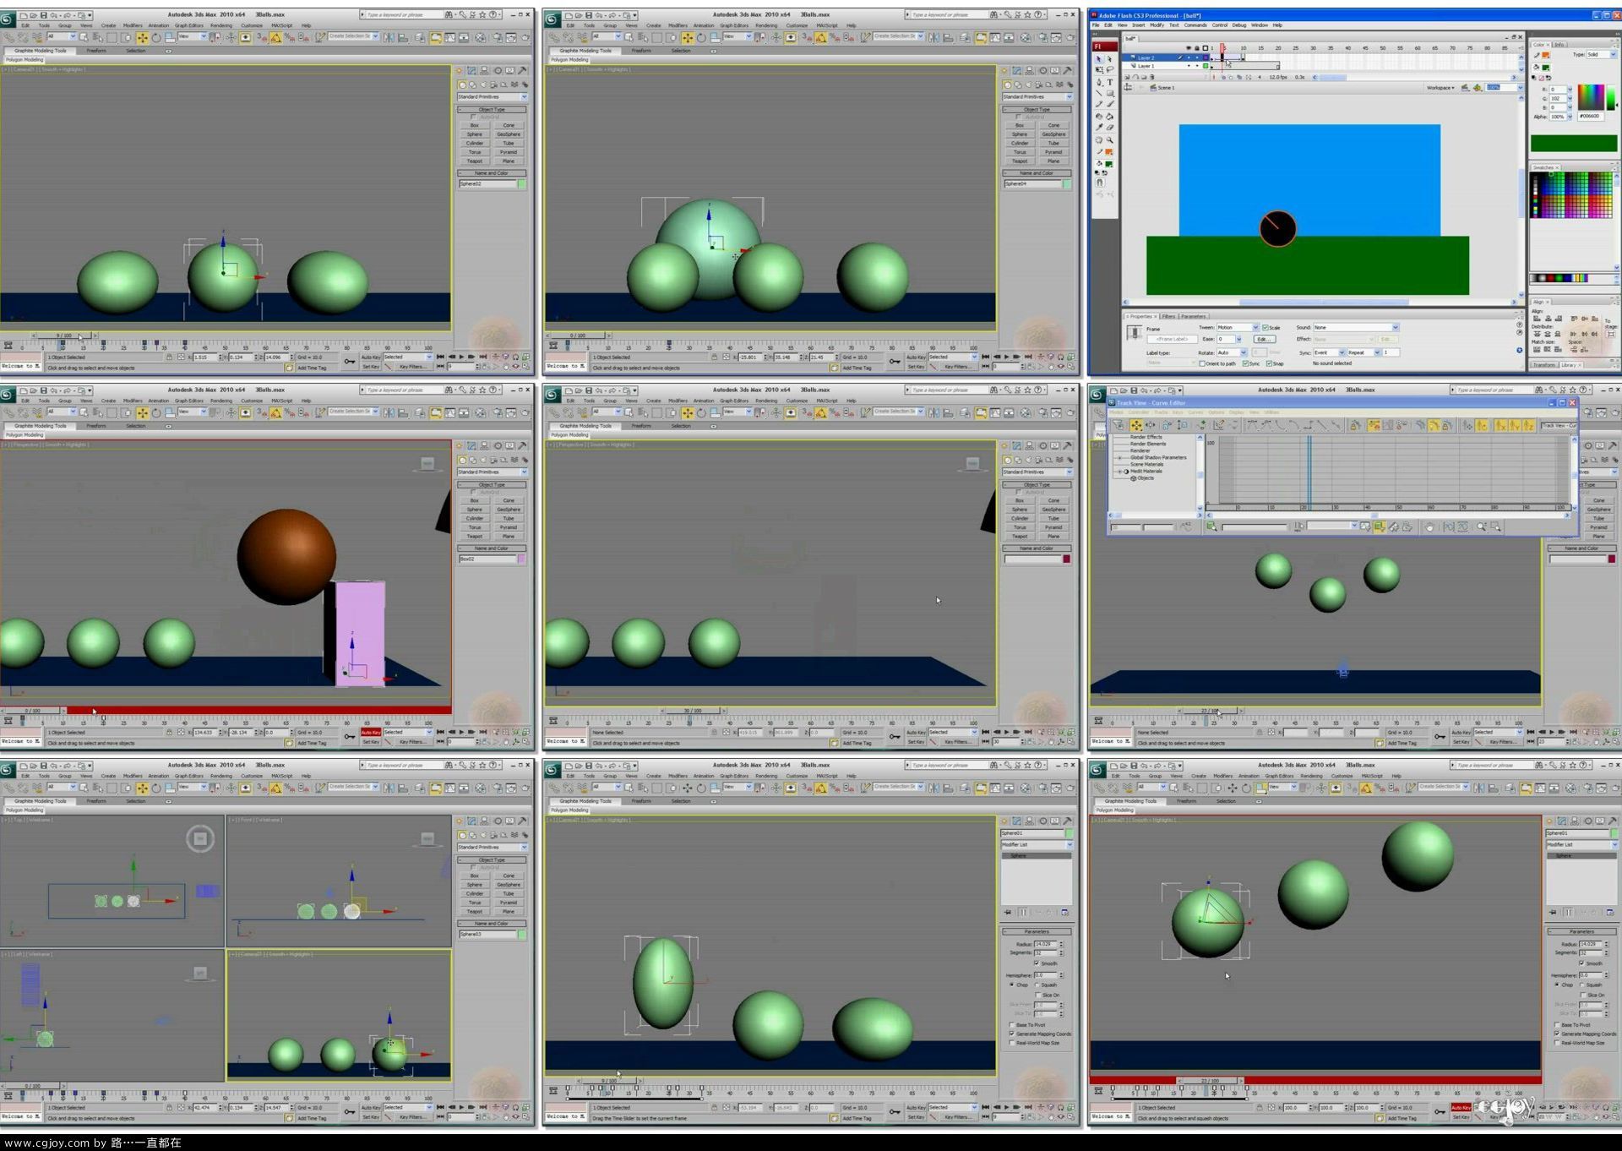Open Modifier List dropdown in diagonal-spheres window
Image resolution: width=1622 pixels, height=1151 pixels.
point(1582,844)
